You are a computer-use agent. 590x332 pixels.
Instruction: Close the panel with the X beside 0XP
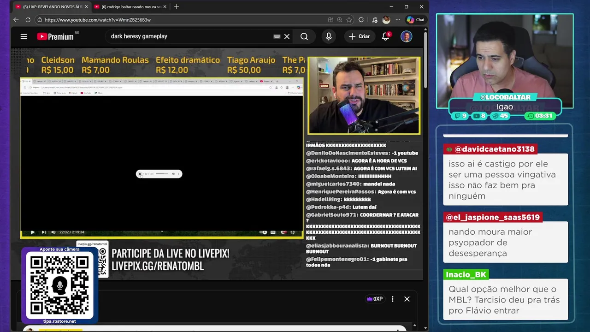click(407, 299)
